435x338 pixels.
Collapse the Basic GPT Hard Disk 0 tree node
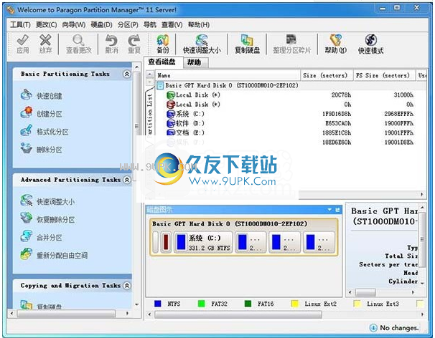click(160, 85)
